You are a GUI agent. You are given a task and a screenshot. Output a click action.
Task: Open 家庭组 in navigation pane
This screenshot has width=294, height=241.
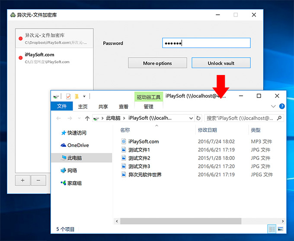(71, 183)
